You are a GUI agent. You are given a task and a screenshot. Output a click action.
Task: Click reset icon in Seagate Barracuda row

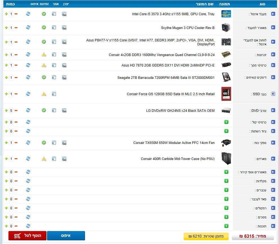[x=28, y=77]
